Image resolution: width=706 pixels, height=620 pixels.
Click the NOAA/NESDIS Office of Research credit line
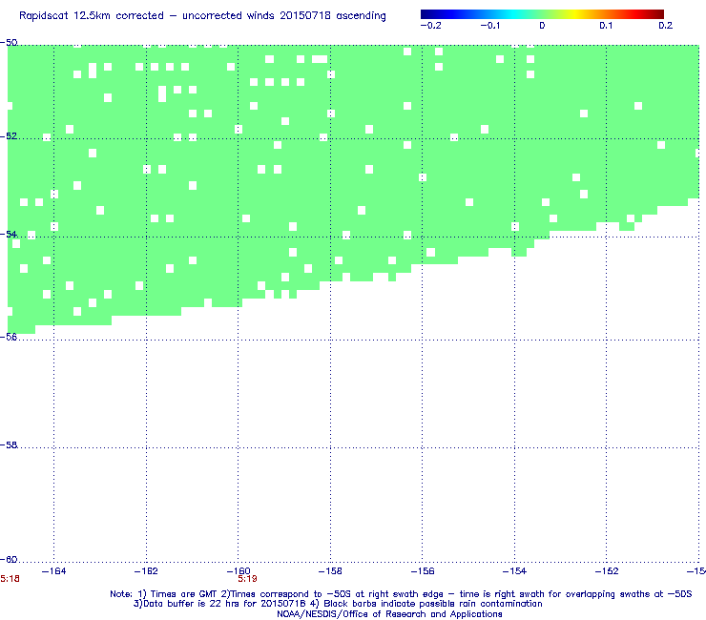pyautogui.click(x=389, y=614)
